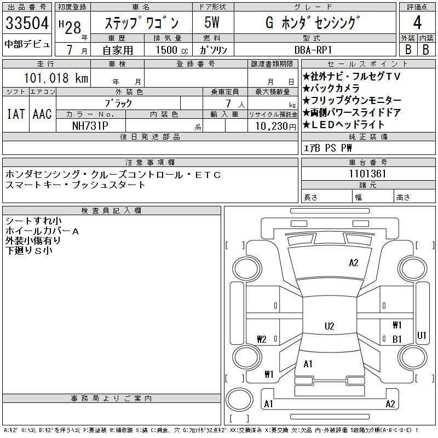This screenshot has width=438, height=438.
Task: Click sales point 両側パワースライドドア
Action: pyautogui.click(x=352, y=112)
